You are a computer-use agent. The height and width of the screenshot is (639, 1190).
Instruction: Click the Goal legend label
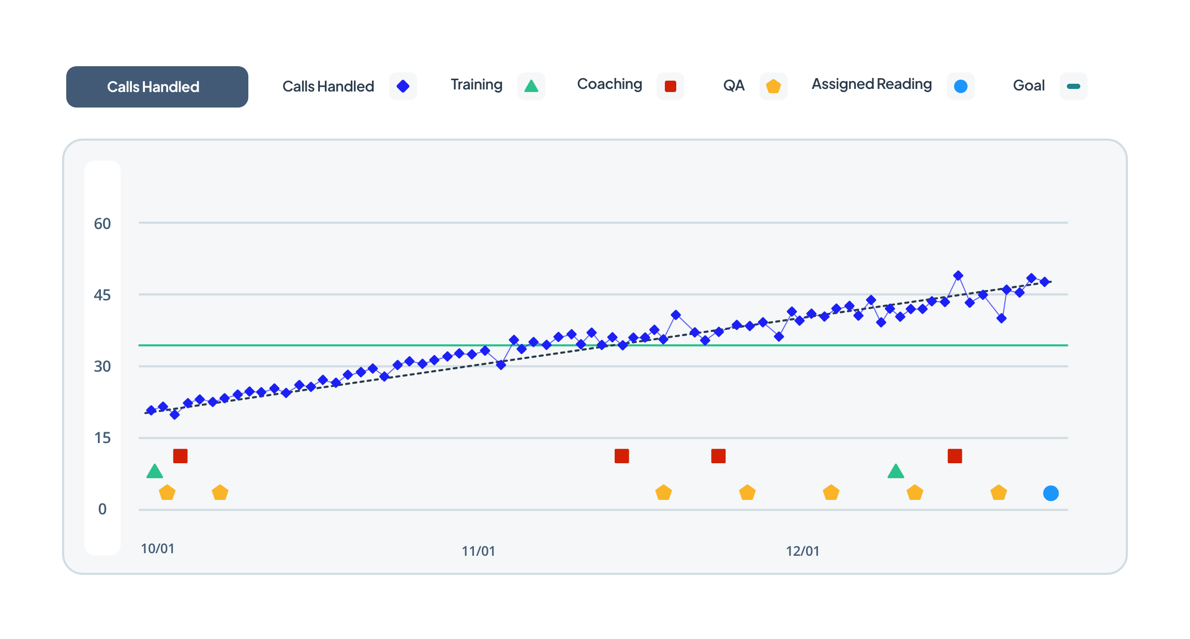pos(1029,85)
